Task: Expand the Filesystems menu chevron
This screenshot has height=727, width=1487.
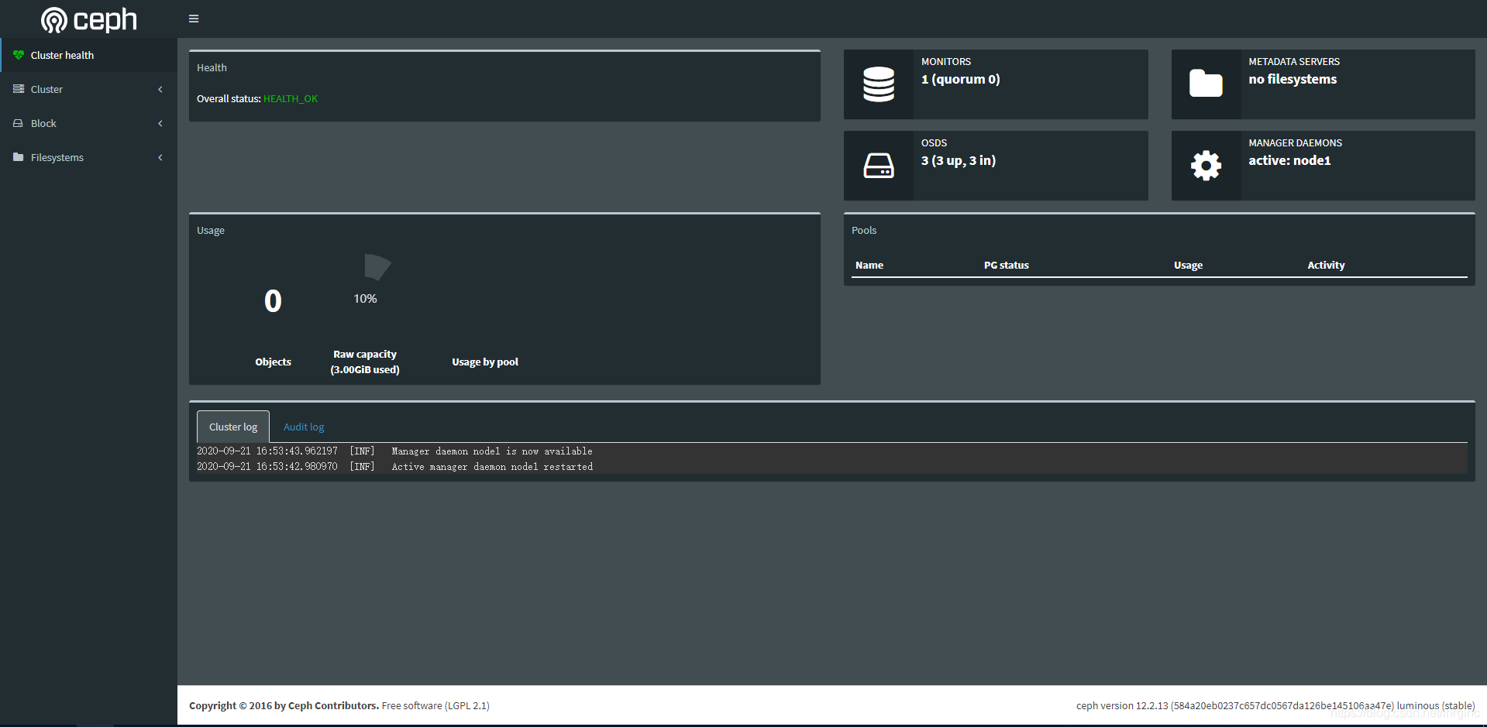Action: click(x=160, y=157)
